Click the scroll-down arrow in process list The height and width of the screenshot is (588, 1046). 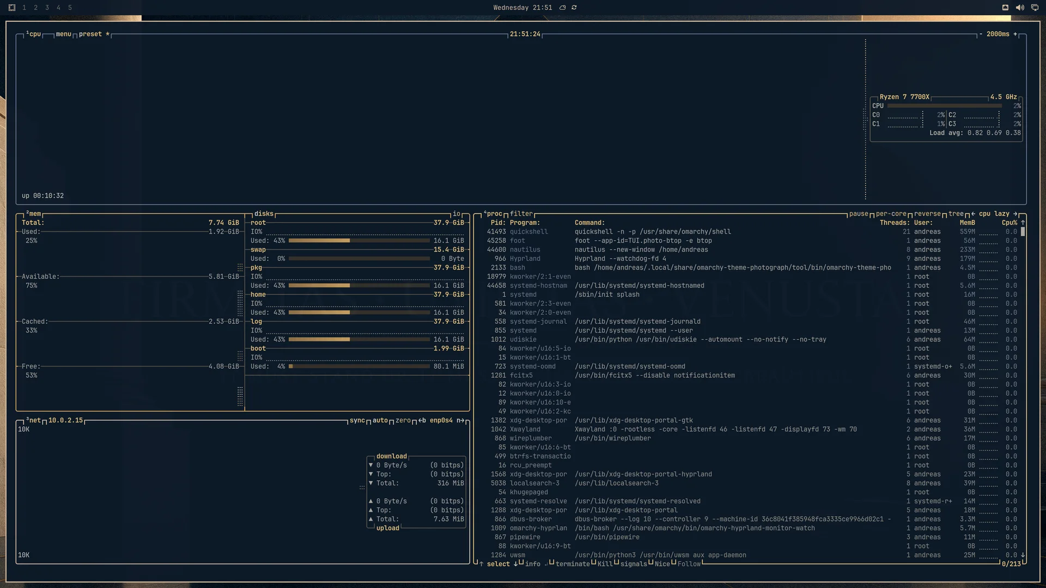click(x=1023, y=555)
